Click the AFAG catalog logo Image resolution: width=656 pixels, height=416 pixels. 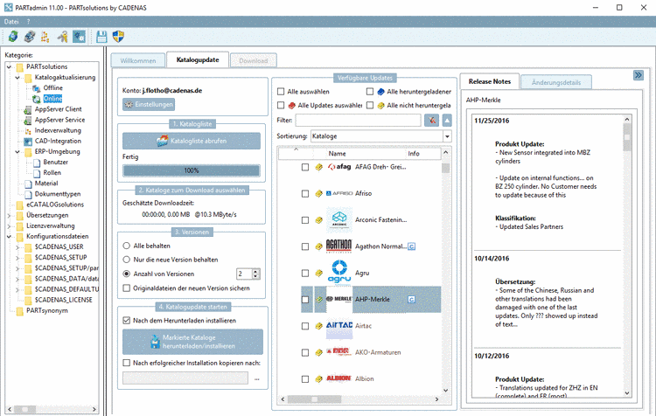tap(339, 167)
